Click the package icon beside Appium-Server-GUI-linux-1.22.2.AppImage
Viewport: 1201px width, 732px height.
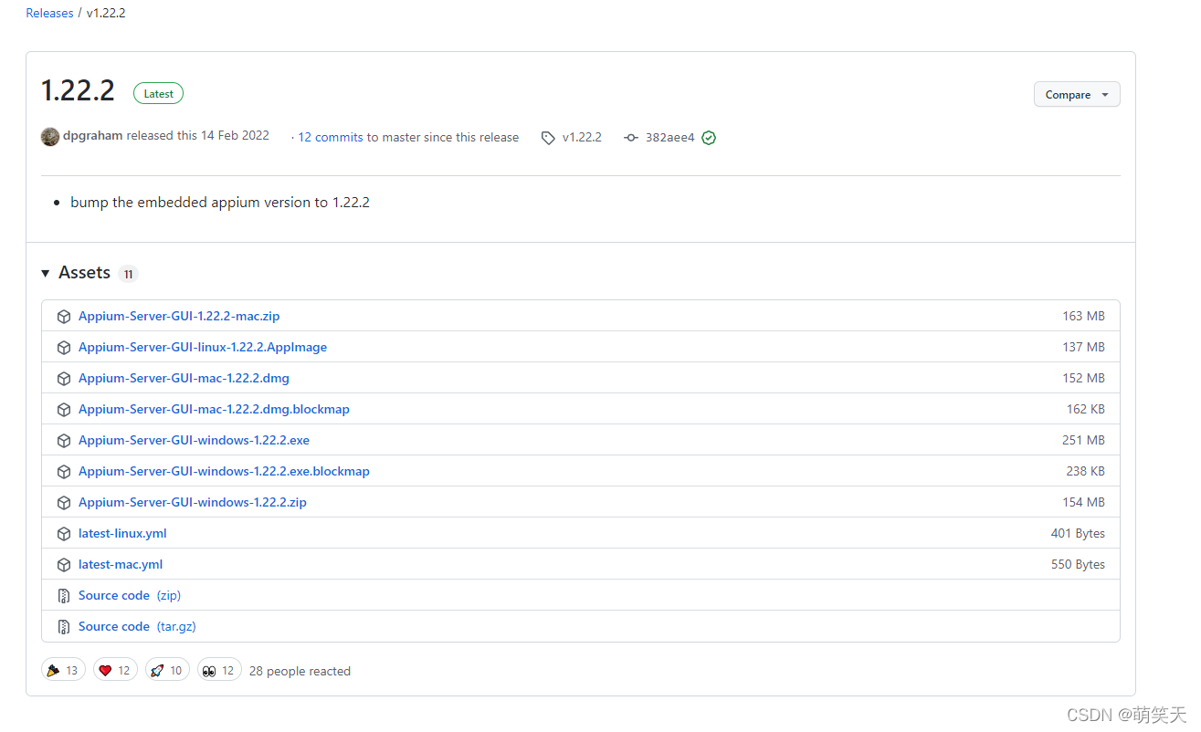[x=64, y=348]
